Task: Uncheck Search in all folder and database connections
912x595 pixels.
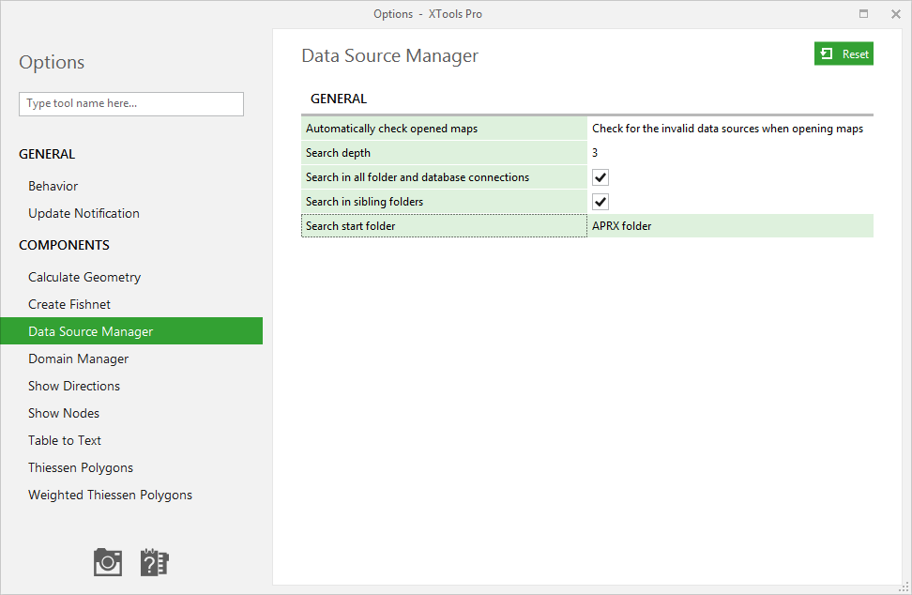Action: [600, 177]
